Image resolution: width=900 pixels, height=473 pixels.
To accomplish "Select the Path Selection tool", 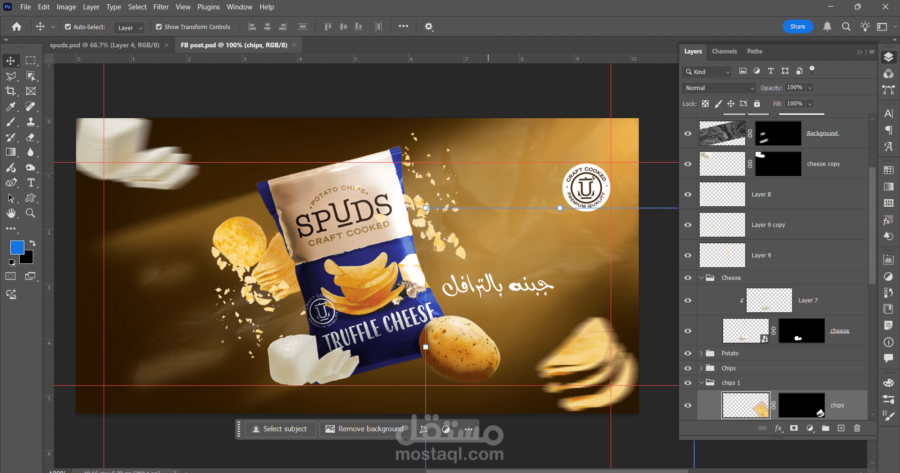I will 11,198.
